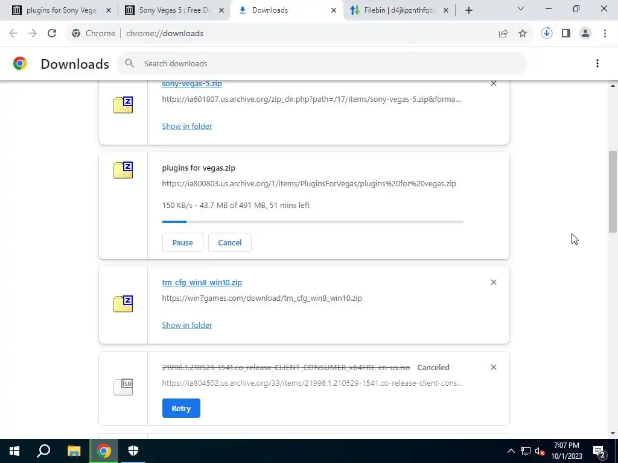
Task: Click the zip file icon for sony-vegas-5.zip
Action: tap(123, 105)
